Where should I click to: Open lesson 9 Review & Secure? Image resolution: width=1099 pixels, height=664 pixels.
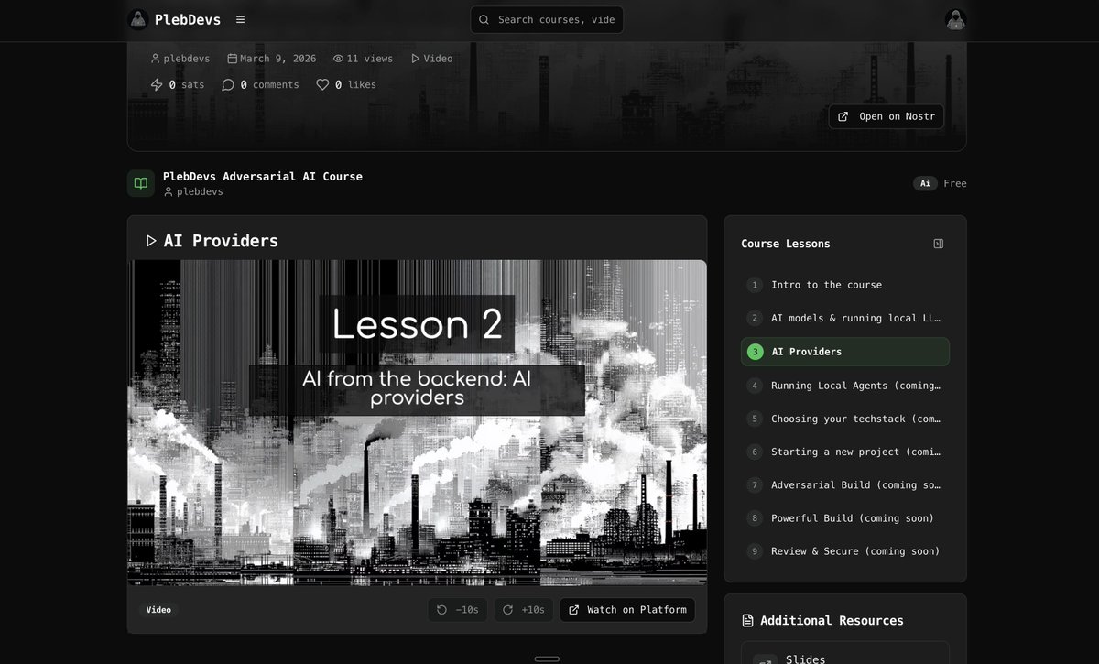[845, 551]
